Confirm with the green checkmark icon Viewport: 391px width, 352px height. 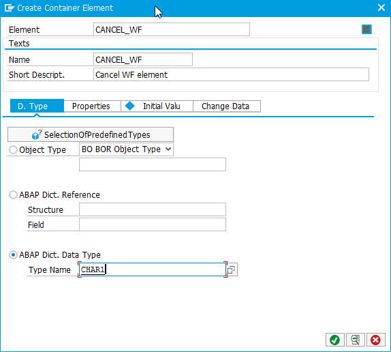[334, 340]
